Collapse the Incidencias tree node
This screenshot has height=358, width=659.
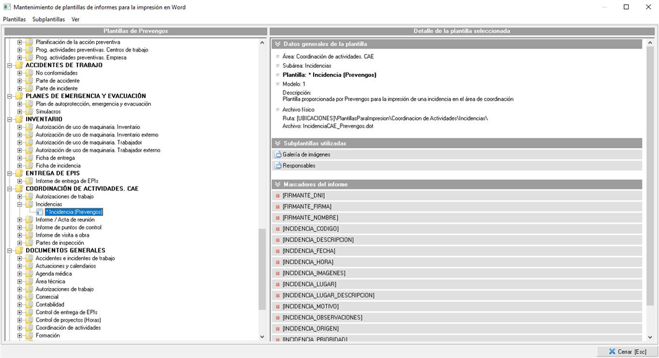(x=20, y=204)
